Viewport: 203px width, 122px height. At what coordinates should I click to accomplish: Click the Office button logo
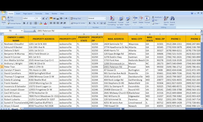[4, 12]
